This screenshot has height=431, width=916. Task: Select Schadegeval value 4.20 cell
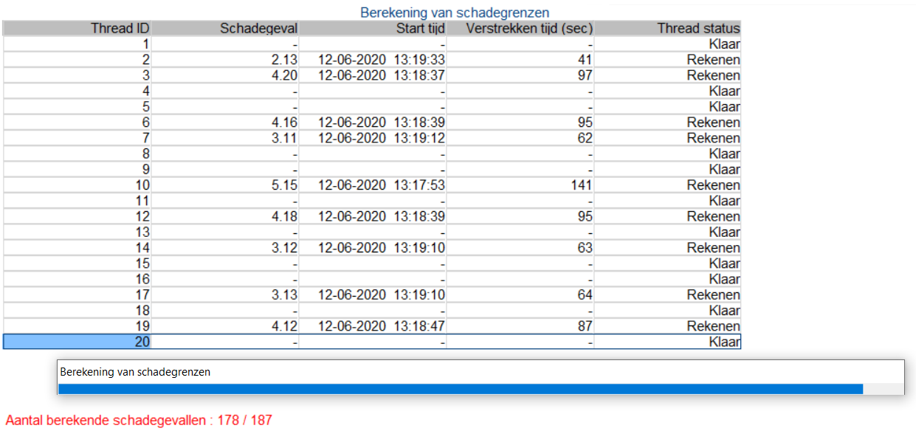tap(226, 75)
